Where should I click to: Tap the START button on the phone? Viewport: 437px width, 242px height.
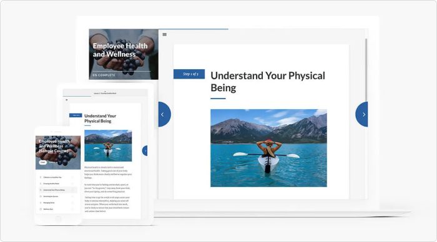[x=43, y=162]
